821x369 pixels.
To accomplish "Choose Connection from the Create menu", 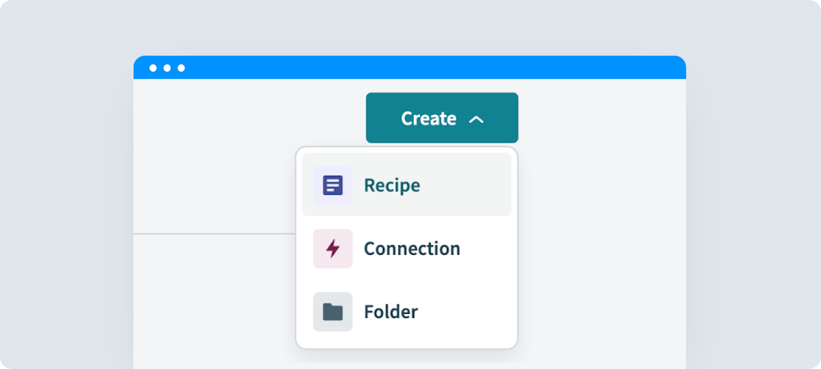I will point(406,249).
